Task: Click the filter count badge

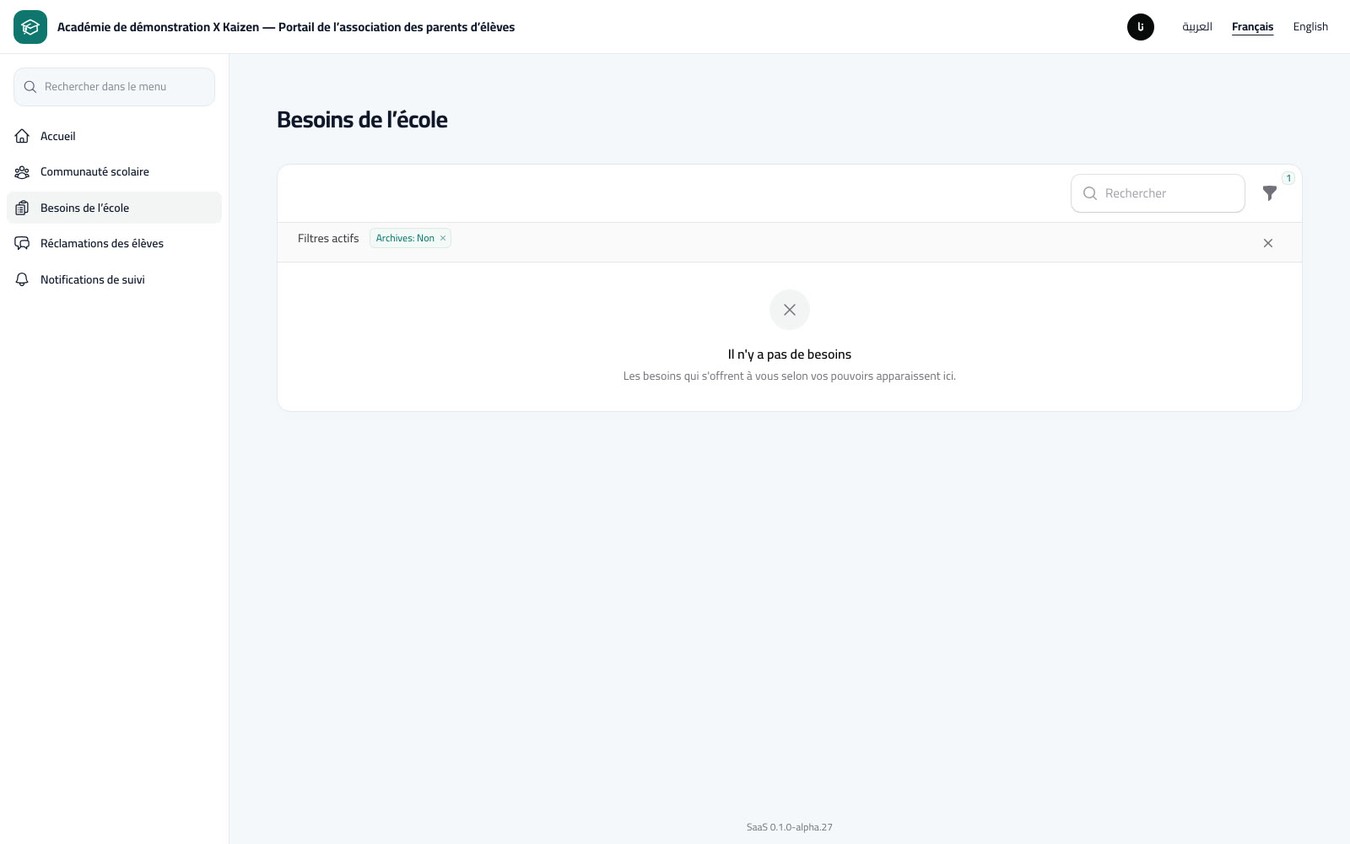Action: pyautogui.click(x=1288, y=178)
